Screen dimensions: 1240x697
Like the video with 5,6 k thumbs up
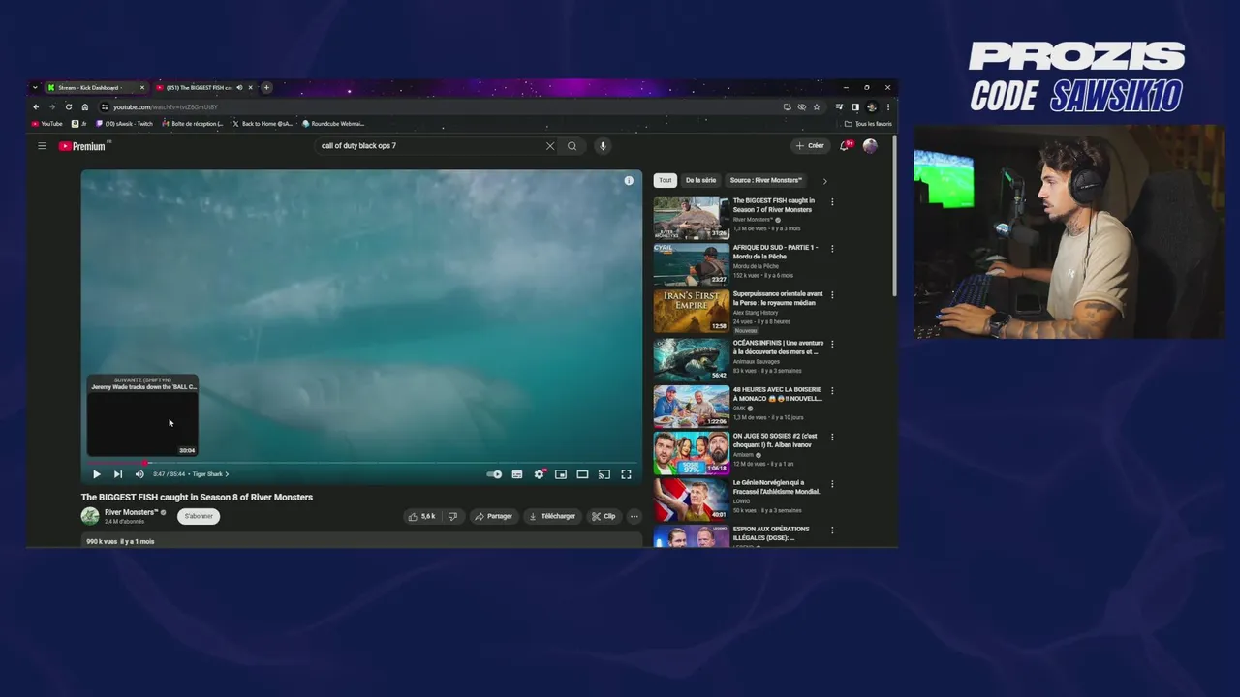(x=421, y=516)
